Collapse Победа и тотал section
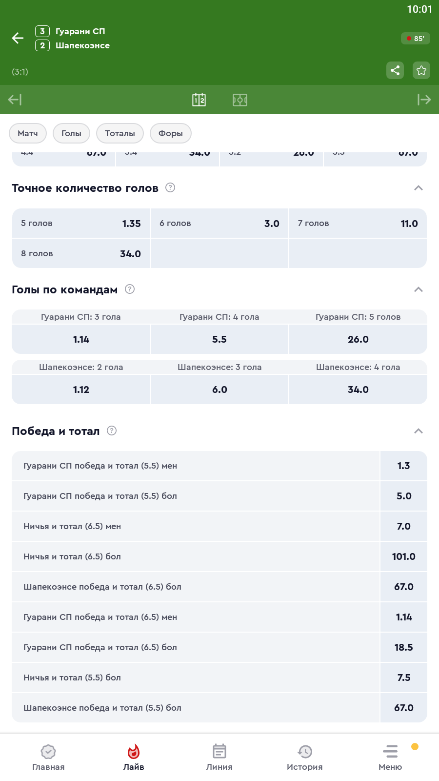The height and width of the screenshot is (781, 439). (x=418, y=431)
